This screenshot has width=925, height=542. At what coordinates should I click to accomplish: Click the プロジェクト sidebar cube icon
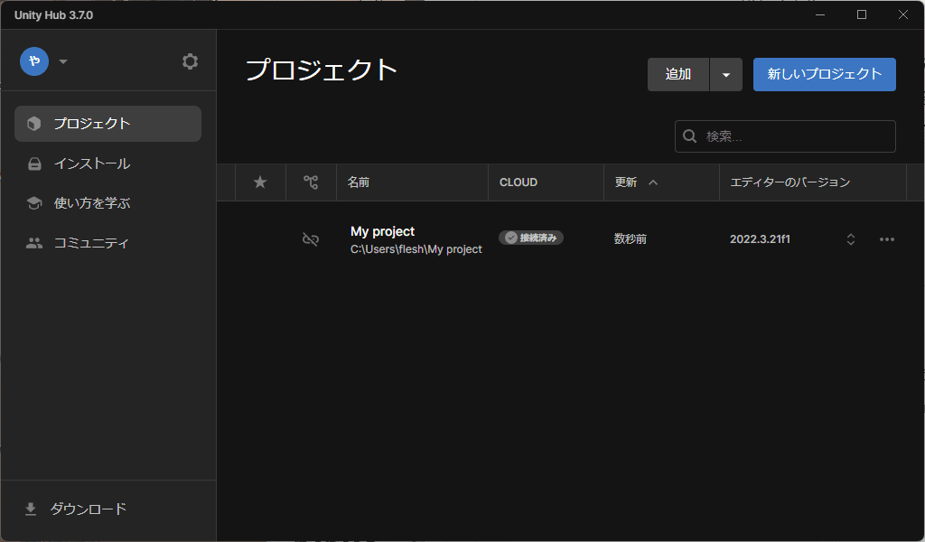click(34, 123)
